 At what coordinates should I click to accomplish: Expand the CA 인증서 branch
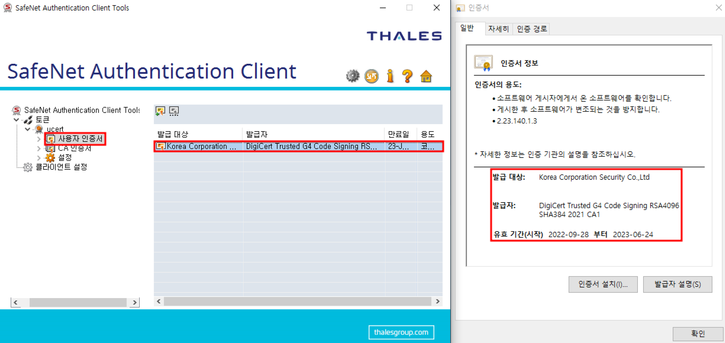(x=38, y=148)
